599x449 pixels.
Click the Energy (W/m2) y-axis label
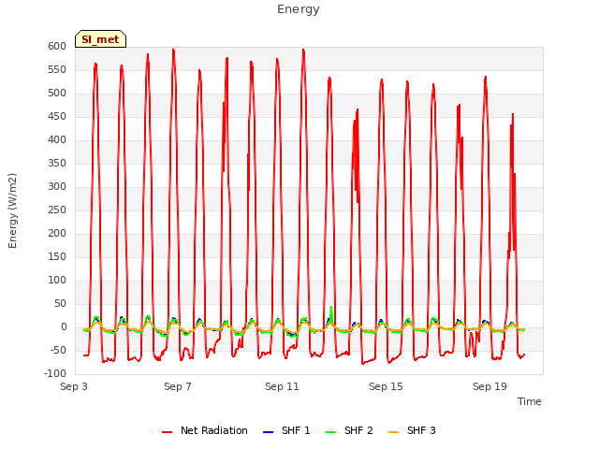[12, 210]
